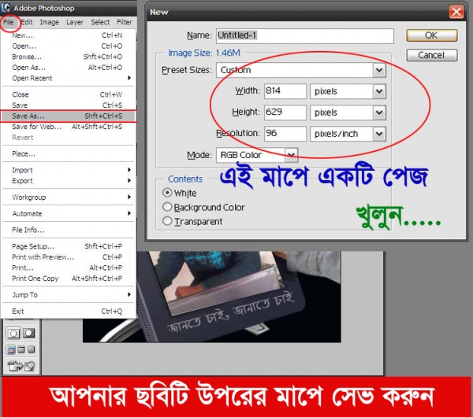Click OK in the New dialog

coord(432,35)
